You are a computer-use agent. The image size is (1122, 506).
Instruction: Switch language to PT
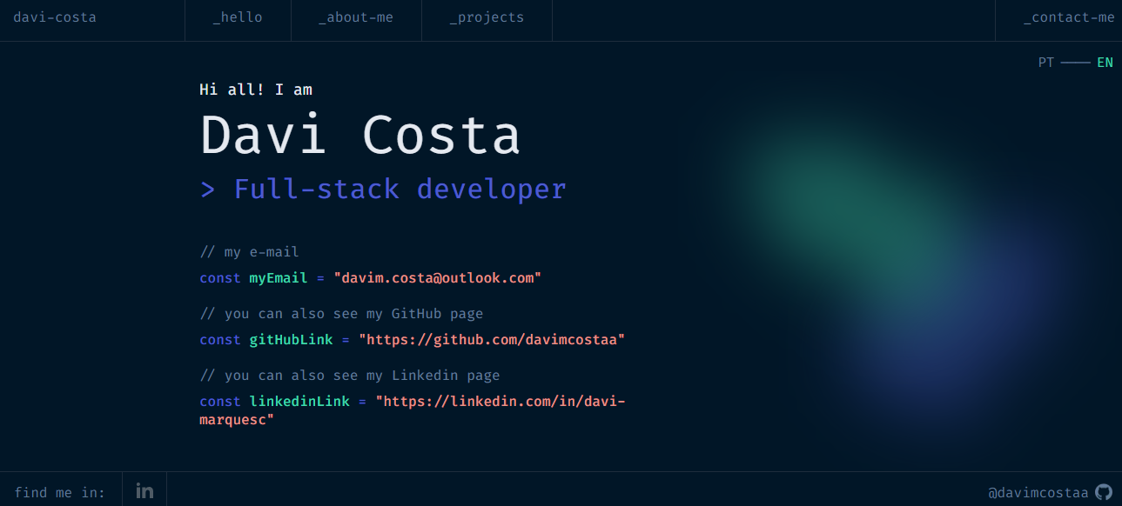pos(1046,63)
